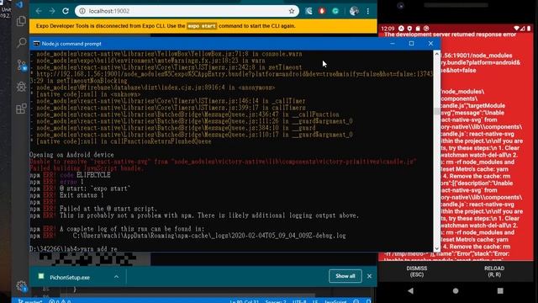Click the notifications bell in status bar
538x303 pixels.
pos(368,301)
